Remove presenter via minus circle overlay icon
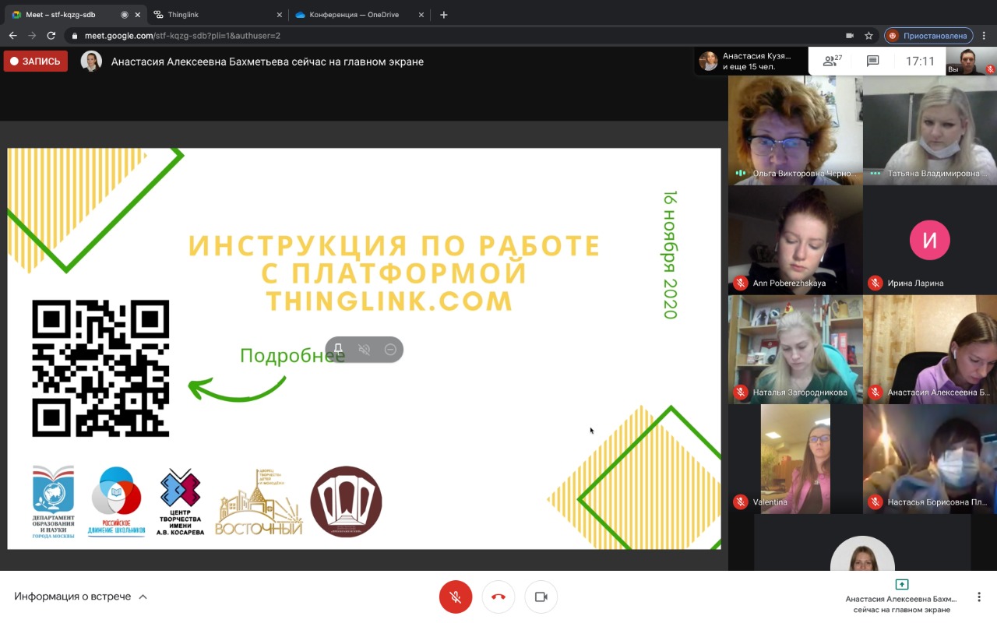The image size is (997, 623). (390, 350)
